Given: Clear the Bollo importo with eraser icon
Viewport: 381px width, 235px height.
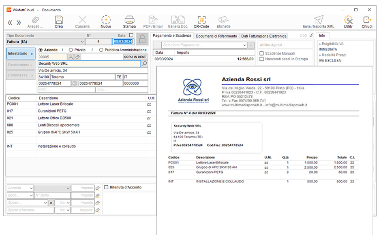Looking at the screenshot, I should point(98,195).
